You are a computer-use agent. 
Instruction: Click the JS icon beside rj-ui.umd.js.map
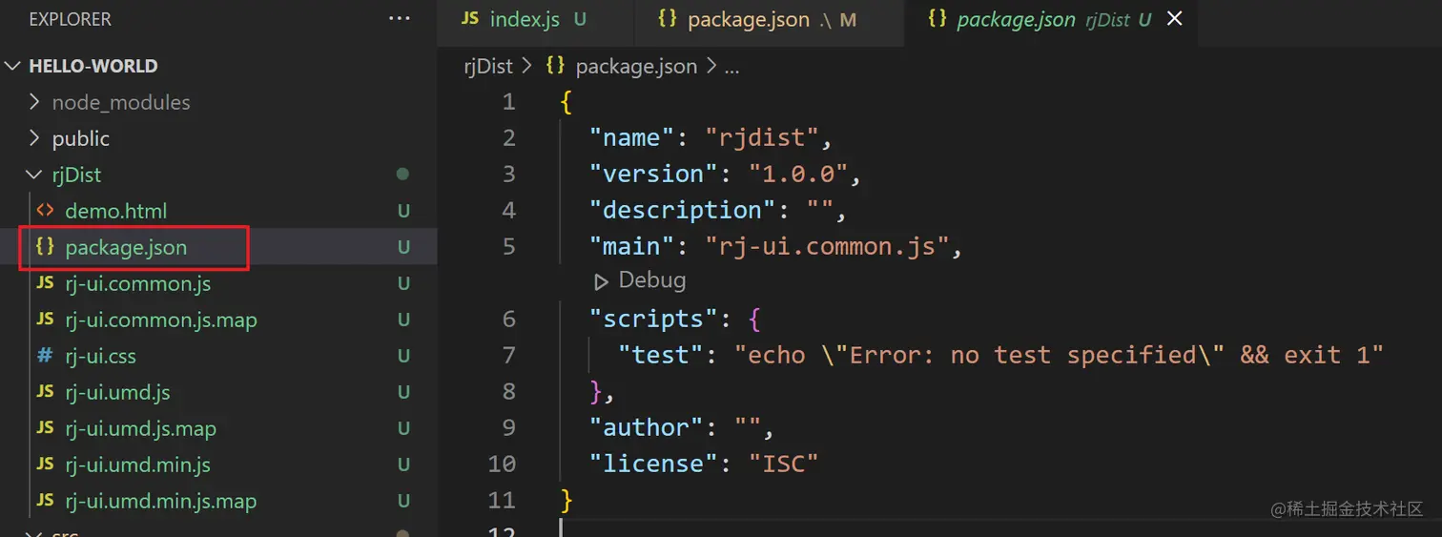[x=45, y=427]
